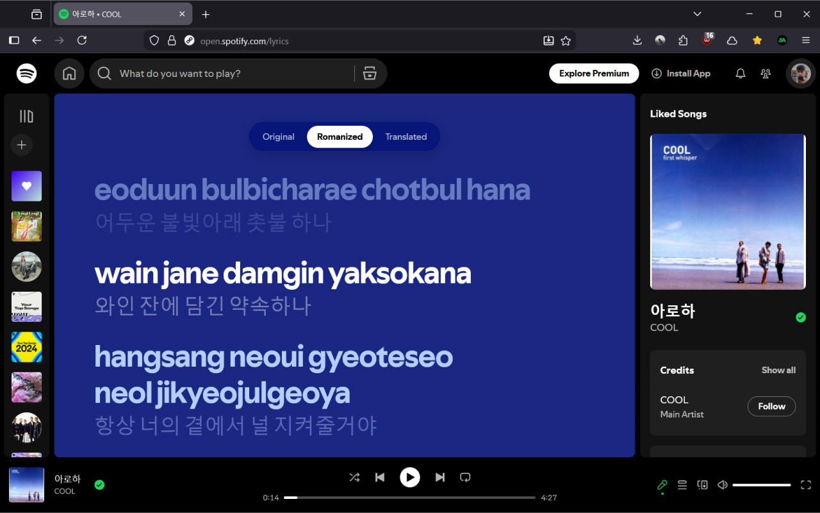This screenshot has height=513, width=820.
Task: Toggle liked checkmark in now playing bar
Action: tap(99, 485)
